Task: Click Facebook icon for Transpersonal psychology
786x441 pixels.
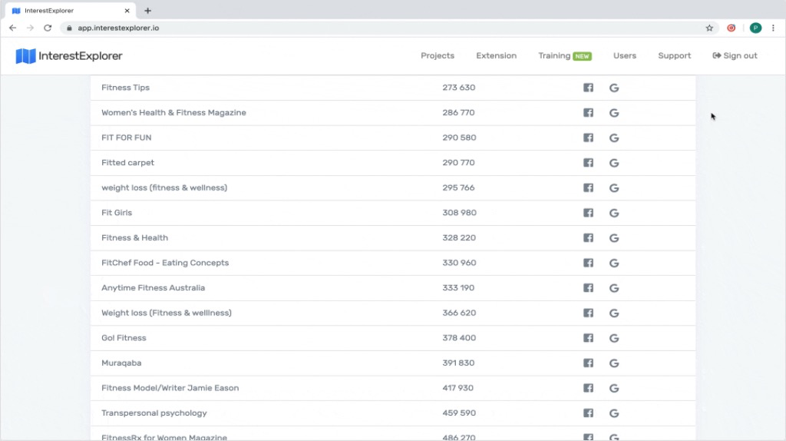Action: click(588, 413)
